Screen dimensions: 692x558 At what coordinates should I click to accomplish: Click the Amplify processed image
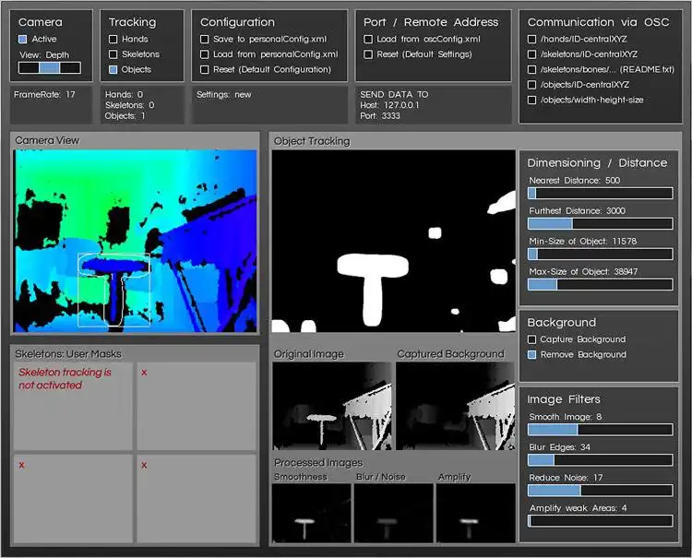[x=476, y=513]
